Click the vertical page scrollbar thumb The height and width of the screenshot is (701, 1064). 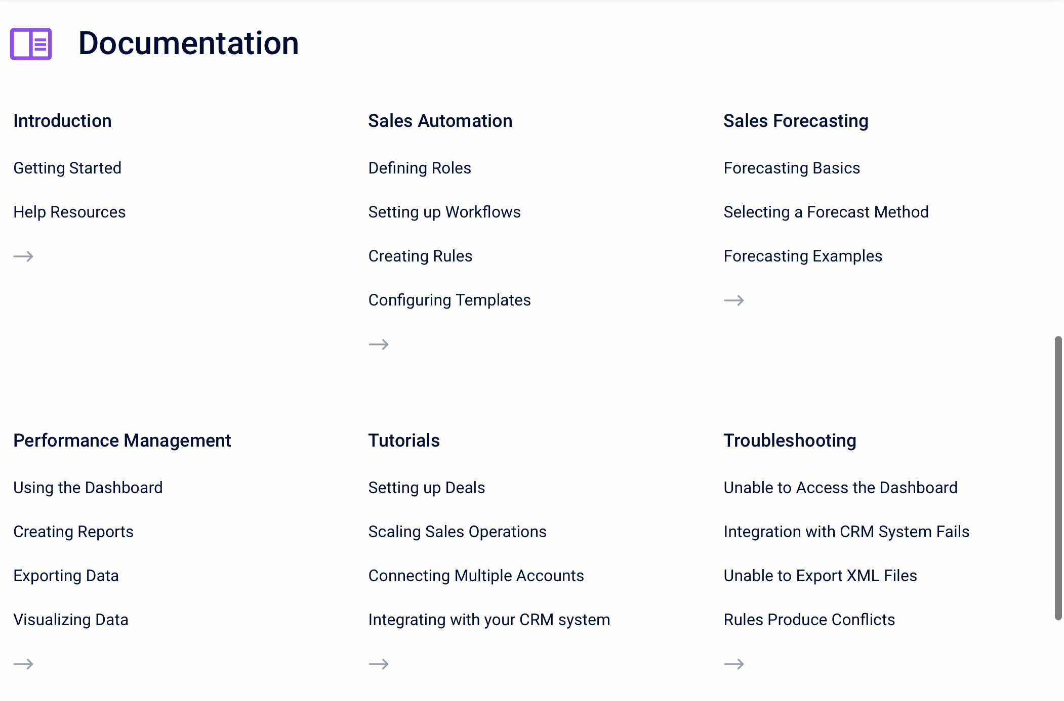click(1058, 477)
